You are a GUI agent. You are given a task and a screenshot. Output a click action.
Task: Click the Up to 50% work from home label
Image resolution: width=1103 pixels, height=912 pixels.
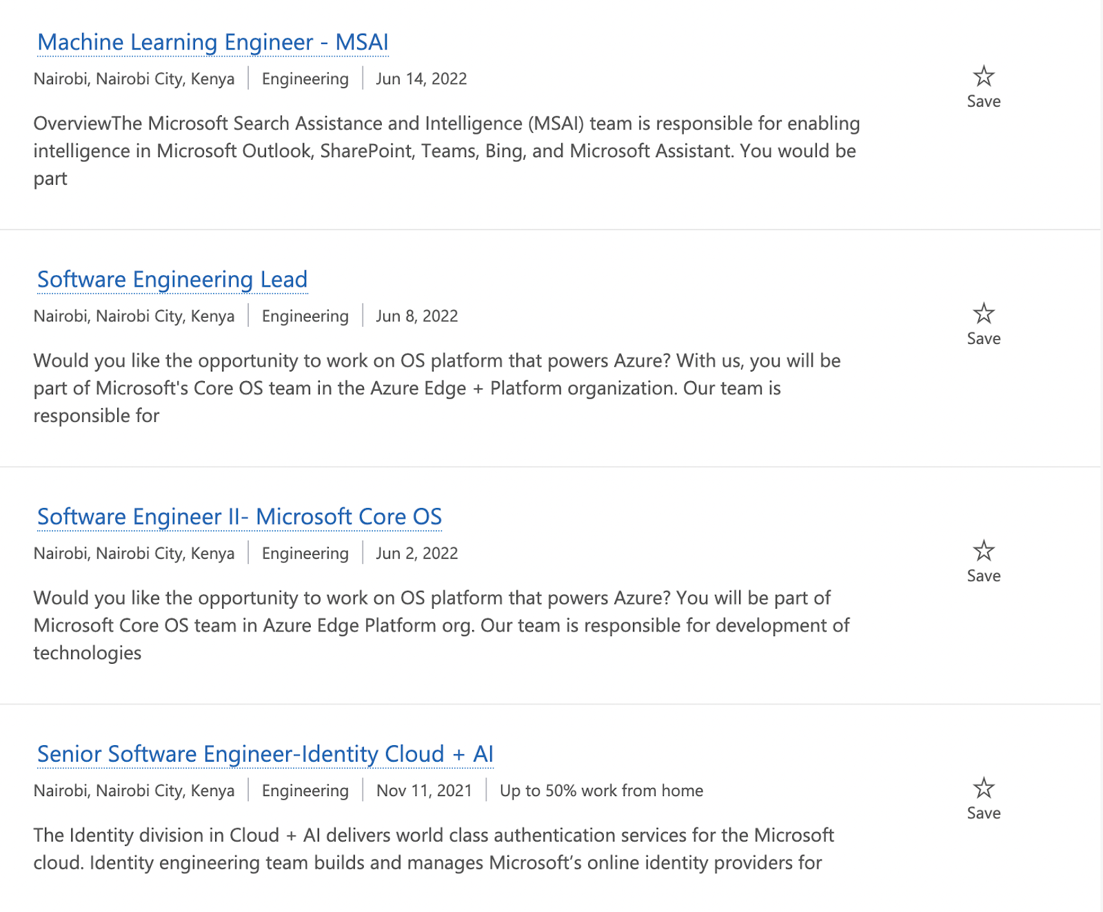[x=601, y=790]
